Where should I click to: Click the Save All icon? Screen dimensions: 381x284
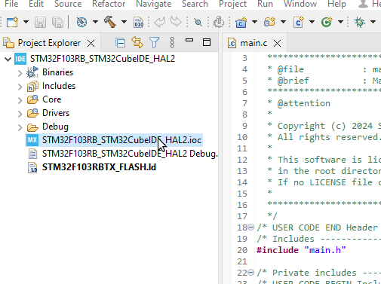point(58,22)
